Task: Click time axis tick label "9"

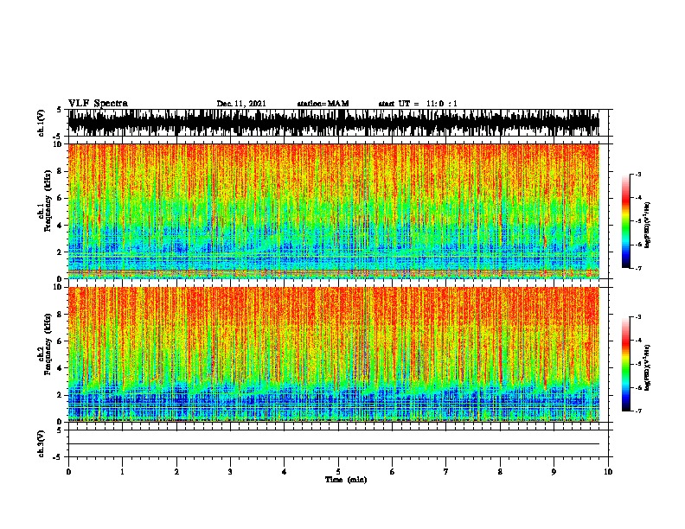Action: click(x=554, y=472)
